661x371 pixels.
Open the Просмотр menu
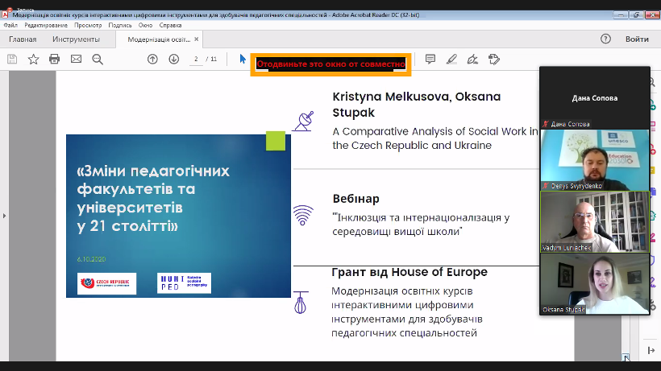tap(88, 25)
